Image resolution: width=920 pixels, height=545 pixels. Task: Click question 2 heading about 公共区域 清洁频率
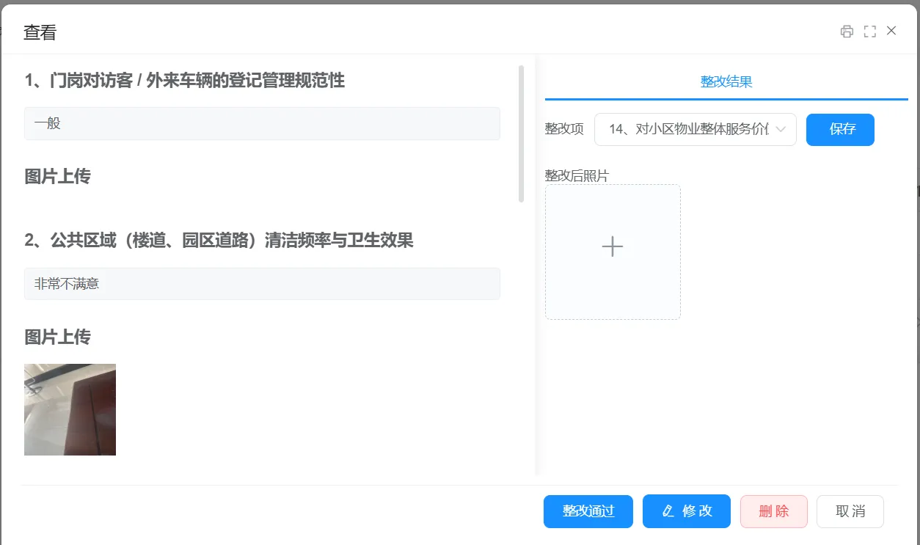(x=219, y=240)
